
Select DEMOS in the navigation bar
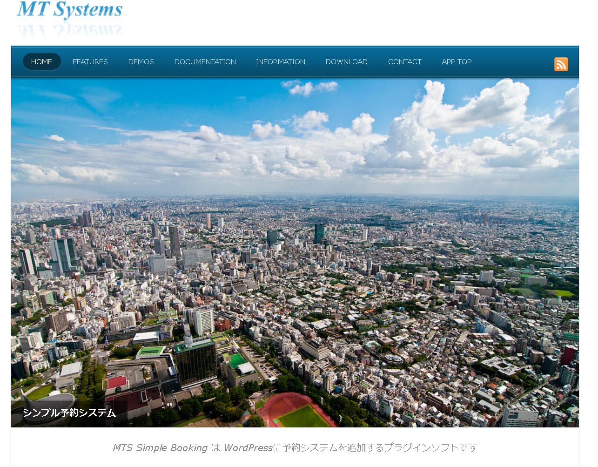141,62
